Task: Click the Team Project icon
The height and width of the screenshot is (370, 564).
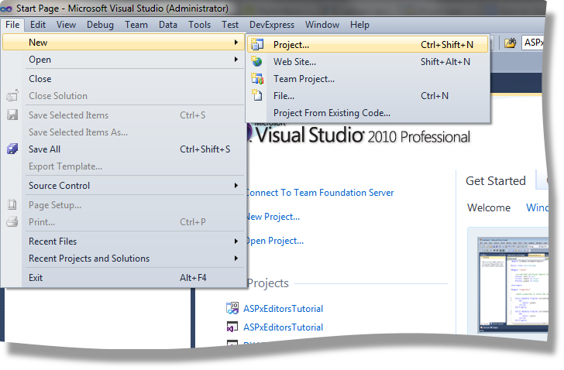Action: [257, 79]
